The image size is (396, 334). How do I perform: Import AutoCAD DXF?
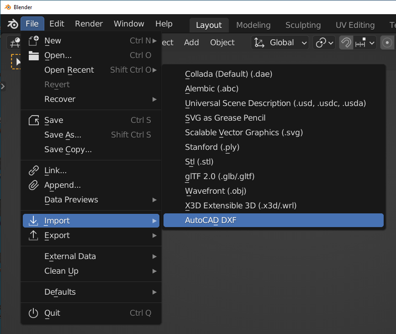click(274, 220)
